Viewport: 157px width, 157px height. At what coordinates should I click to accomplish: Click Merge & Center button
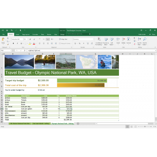[x=65, y=43]
